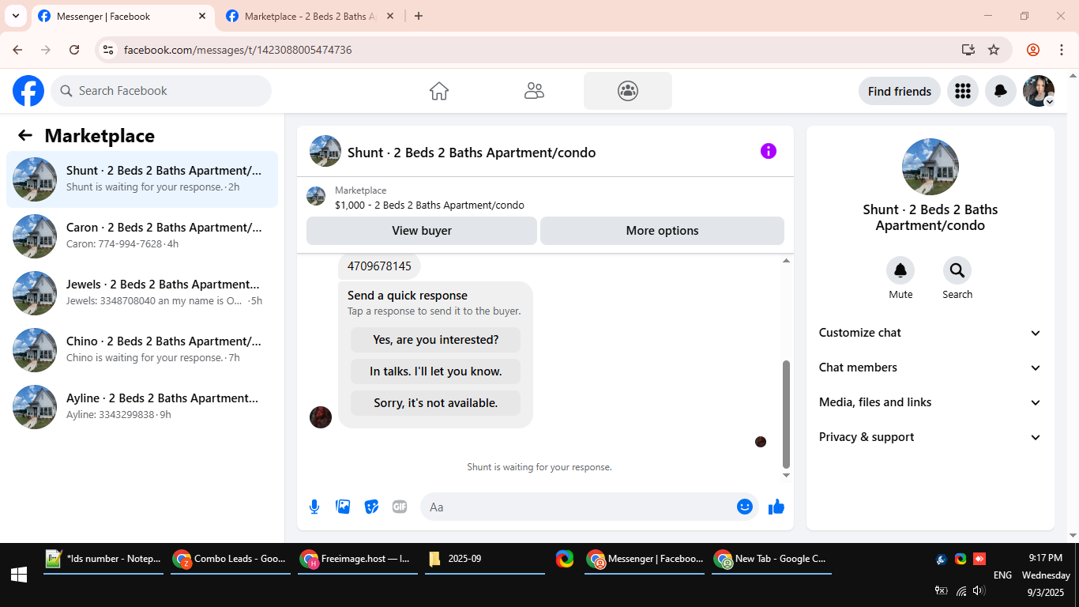Screen dimensions: 1079x607
Task: Click the volume icon in system tray
Action: point(979,590)
